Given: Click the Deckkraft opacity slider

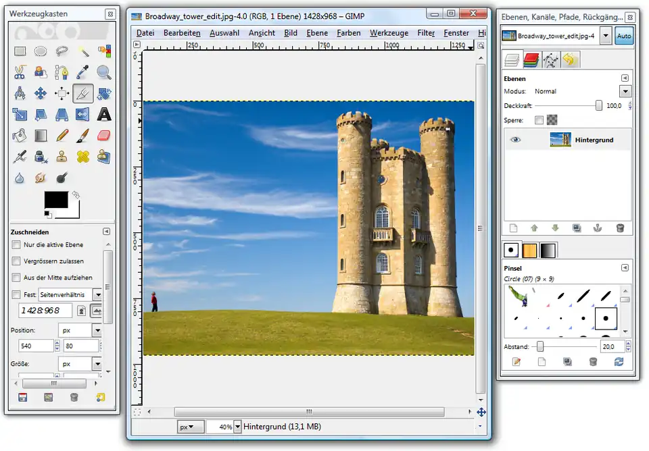Looking at the screenshot, I should [x=598, y=105].
